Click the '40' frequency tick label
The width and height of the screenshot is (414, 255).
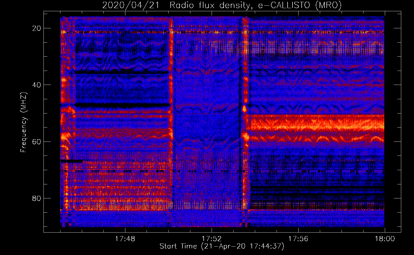click(37, 85)
